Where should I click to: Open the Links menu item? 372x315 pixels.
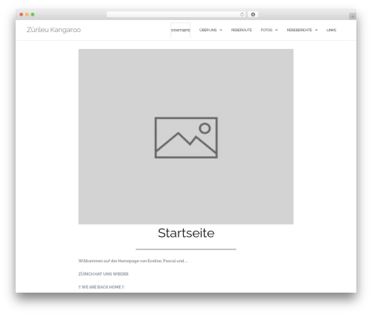coord(331,30)
